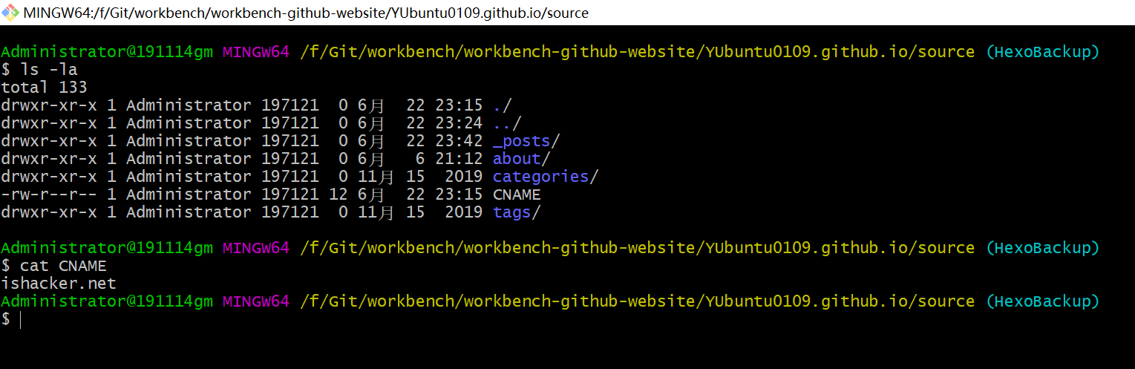Click the cursor at the empty bottom prompt

21,319
